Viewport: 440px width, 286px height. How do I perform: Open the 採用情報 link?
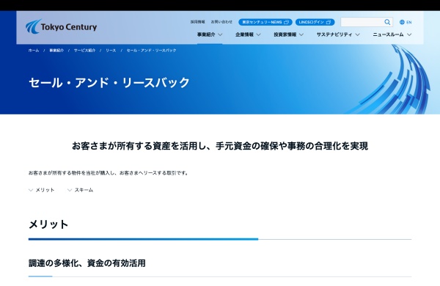point(198,22)
